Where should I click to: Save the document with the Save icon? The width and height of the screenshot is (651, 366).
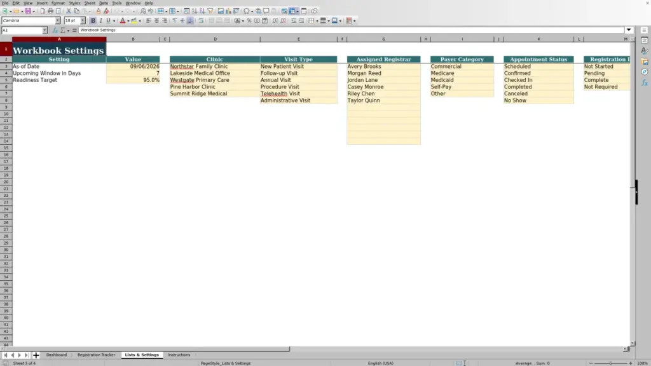tap(28, 11)
